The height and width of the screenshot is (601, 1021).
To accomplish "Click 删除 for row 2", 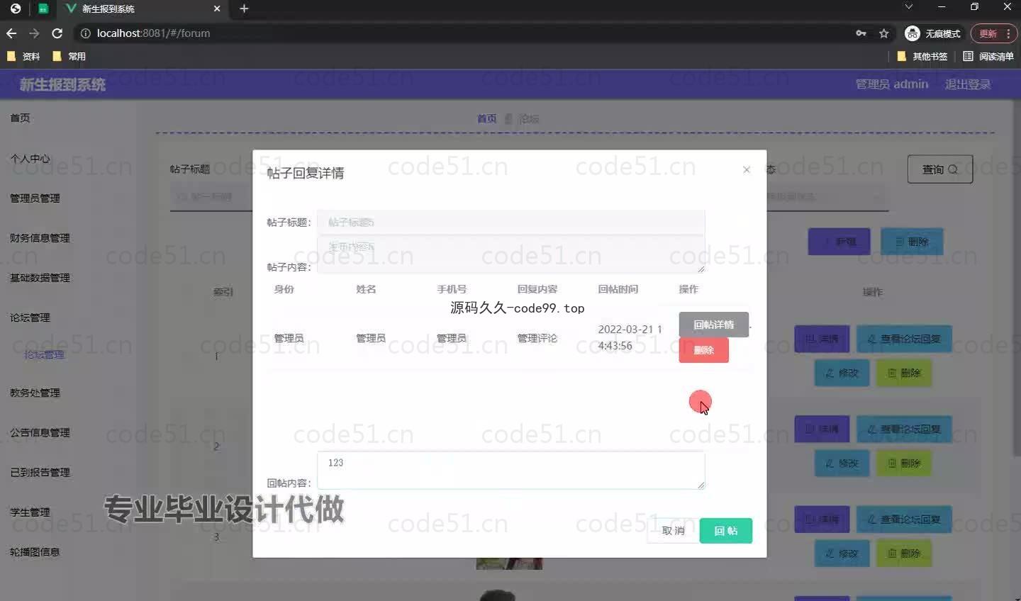I will click(x=904, y=464).
